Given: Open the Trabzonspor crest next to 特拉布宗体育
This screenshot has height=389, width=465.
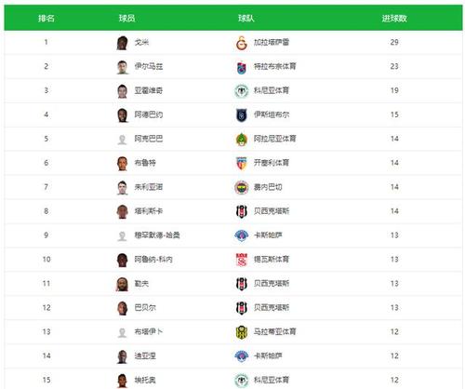Looking at the screenshot, I should coord(242,67).
